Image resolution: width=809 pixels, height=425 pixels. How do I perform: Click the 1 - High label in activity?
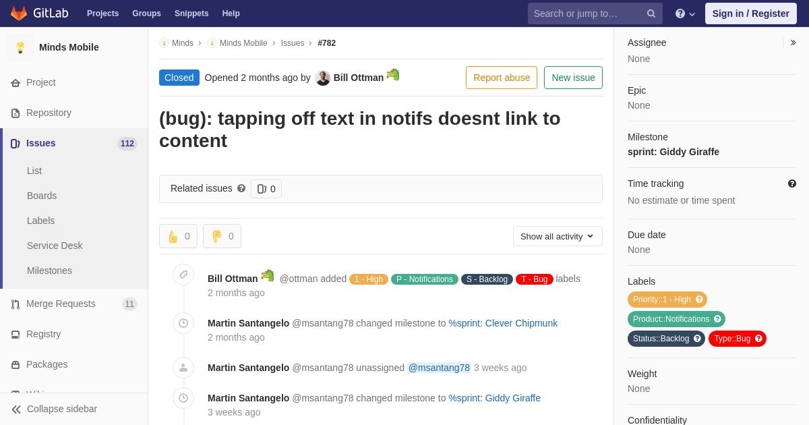[369, 279]
